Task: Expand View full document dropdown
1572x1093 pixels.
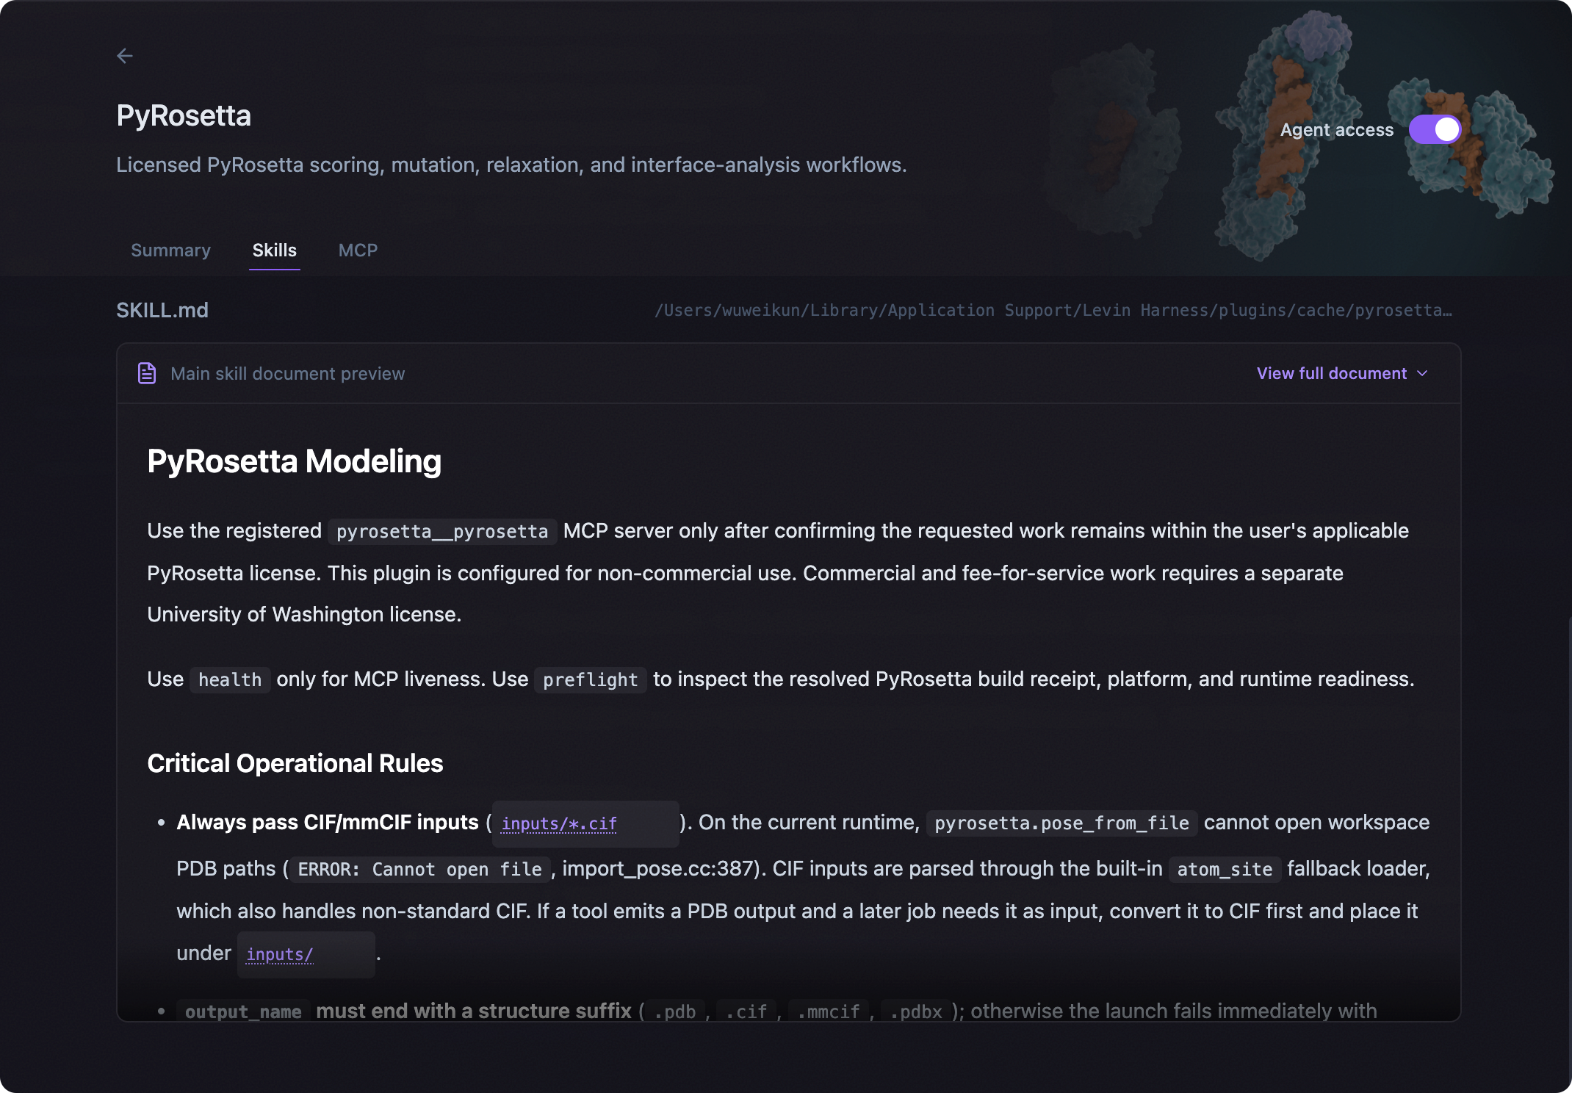Action: 1342,373
